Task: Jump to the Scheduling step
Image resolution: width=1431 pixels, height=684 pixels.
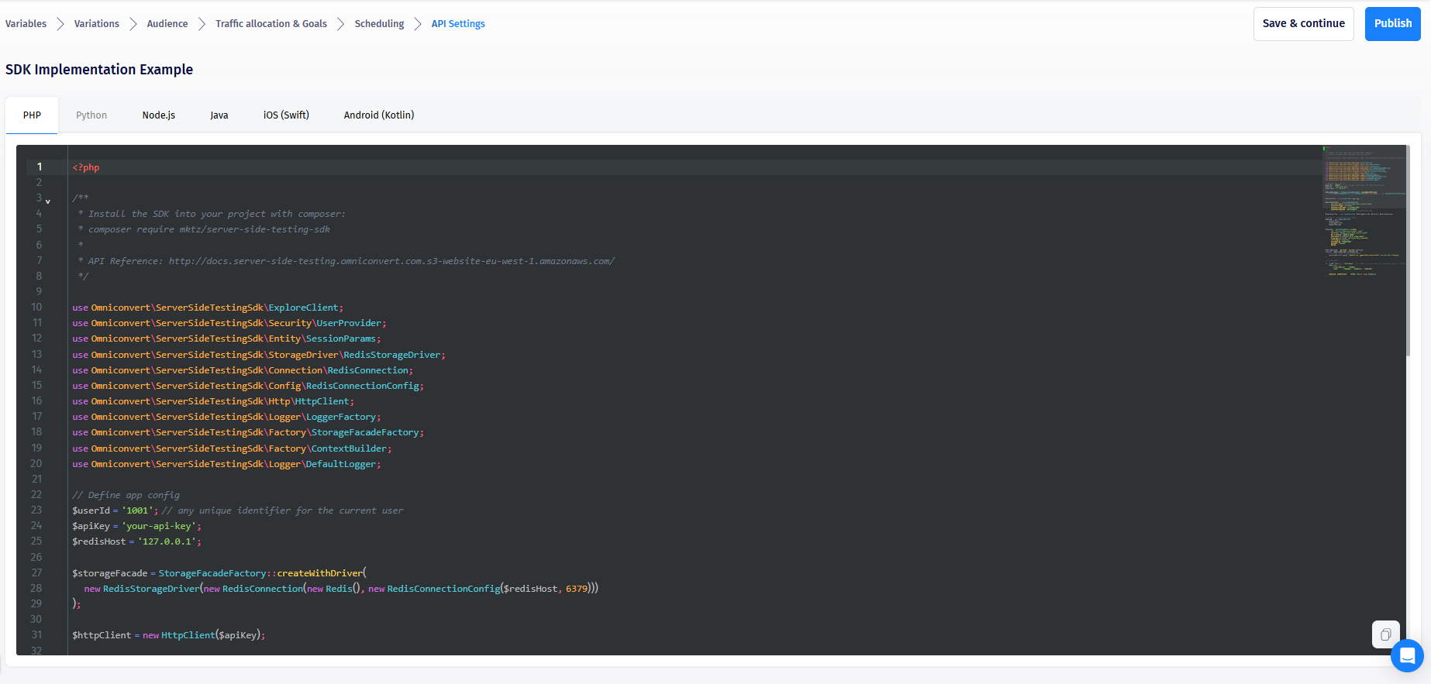Action: point(379,24)
